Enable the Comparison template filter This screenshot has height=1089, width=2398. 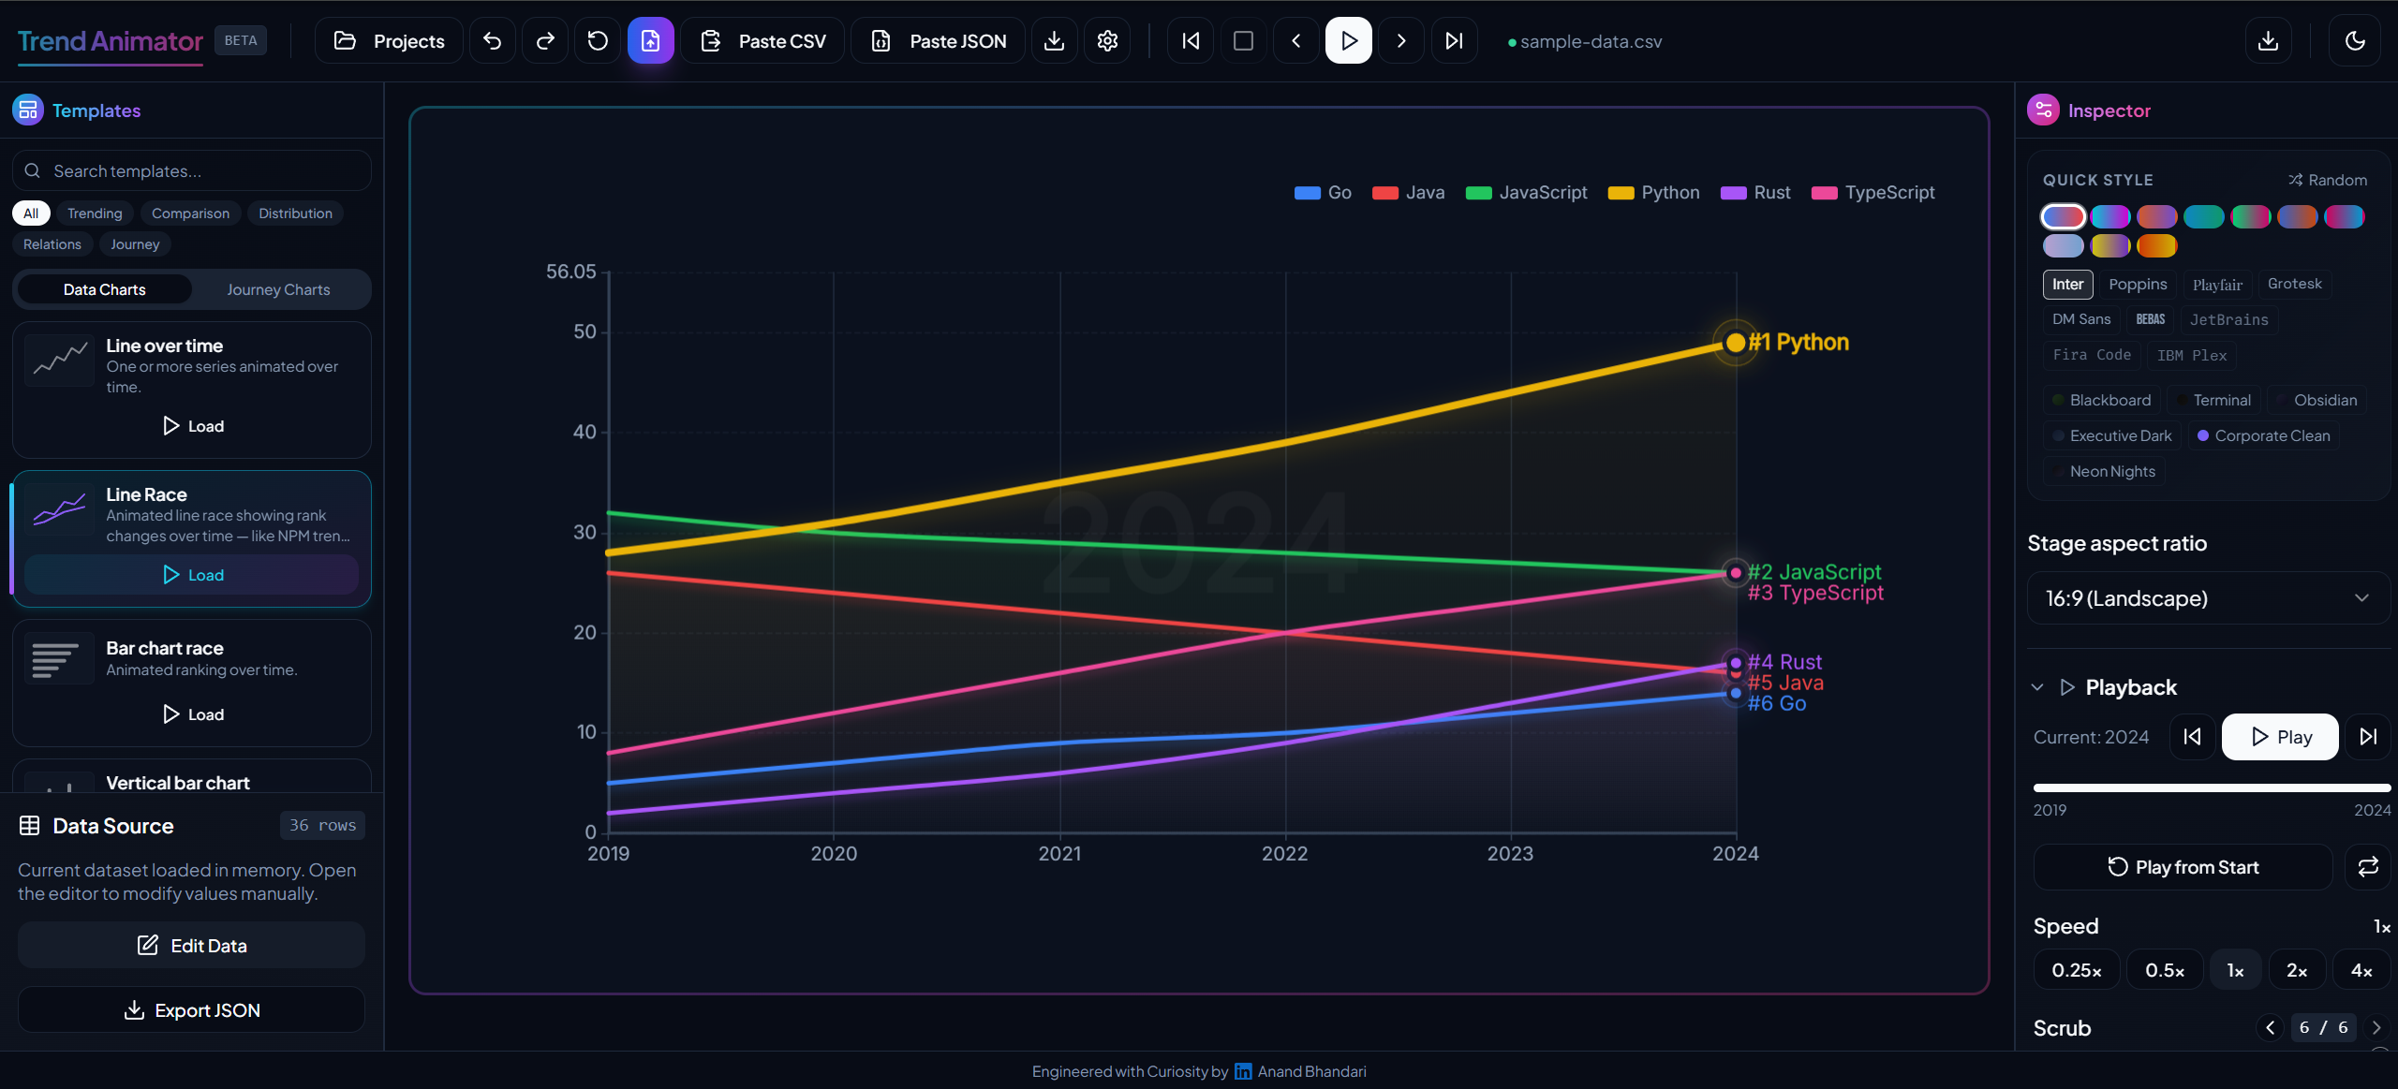point(190,213)
